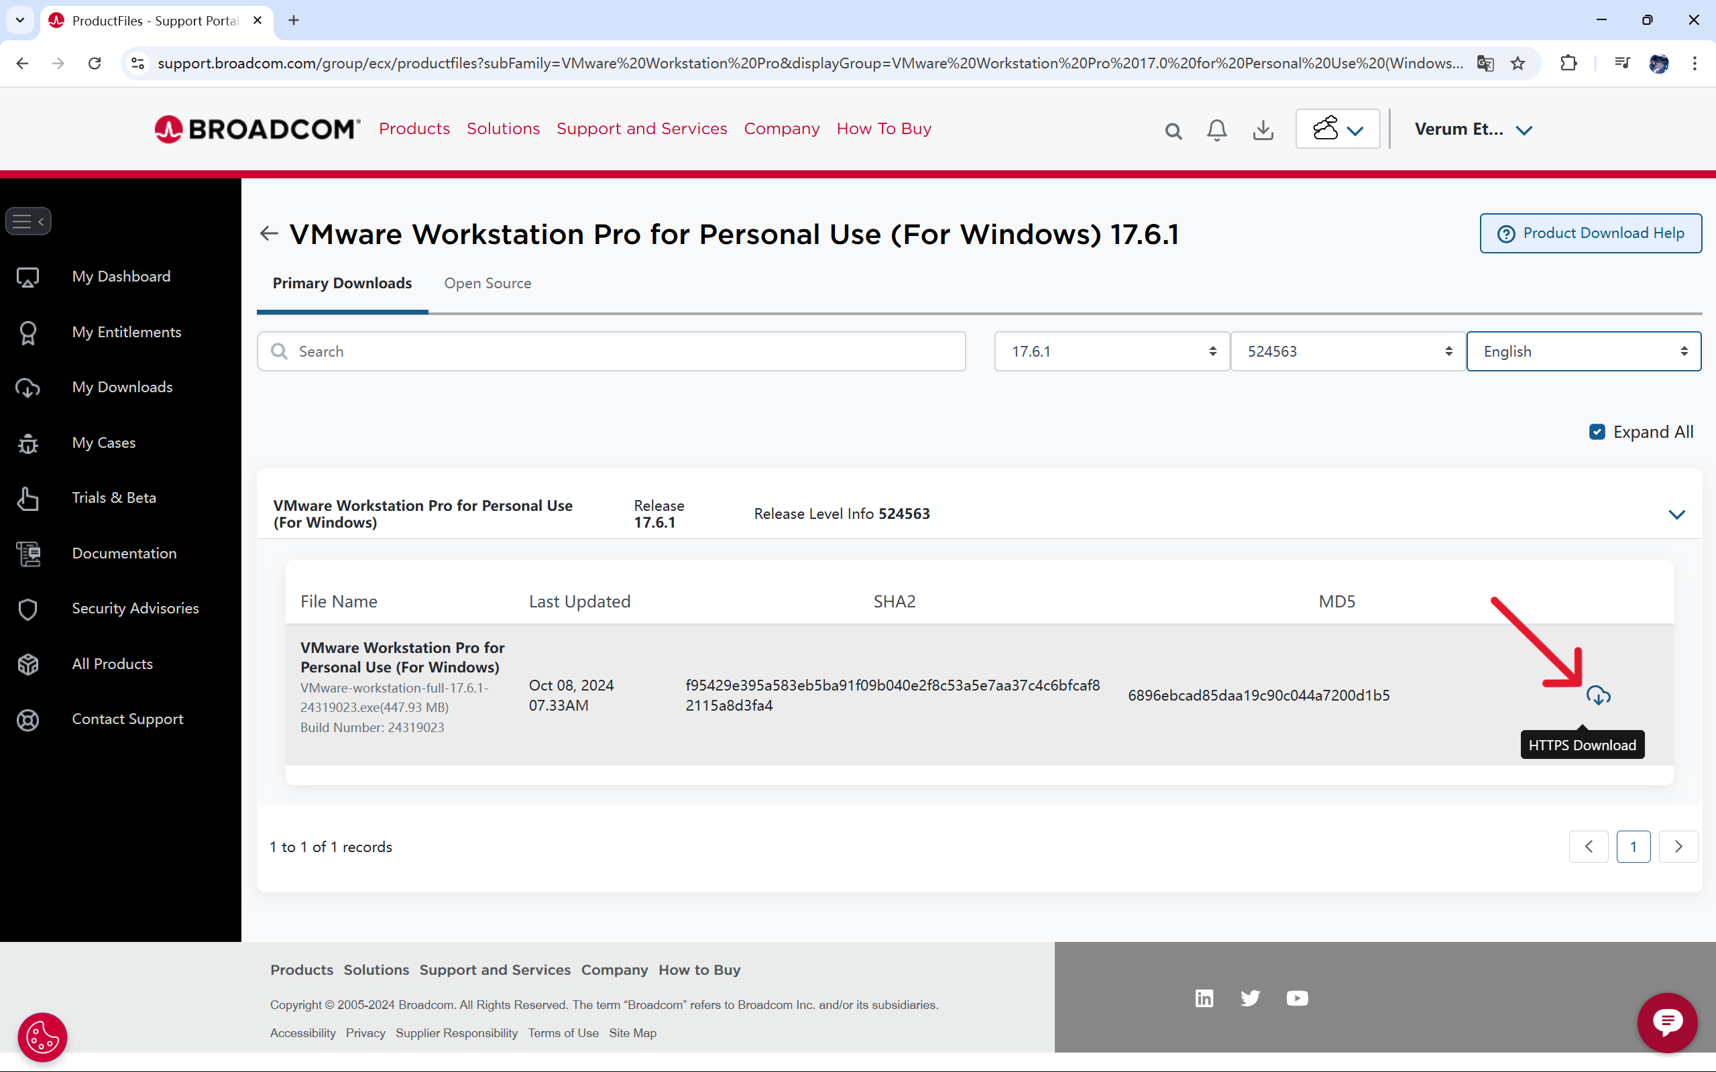The width and height of the screenshot is (1716, 1072).
Task: Open the Chrome profile avatar
Action: click(x=1658, y=63)
